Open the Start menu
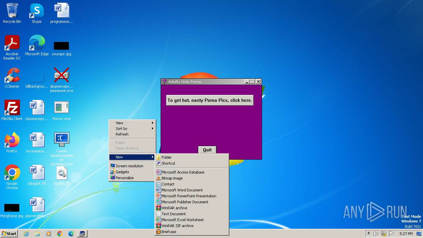 click(x=9, y=234)
